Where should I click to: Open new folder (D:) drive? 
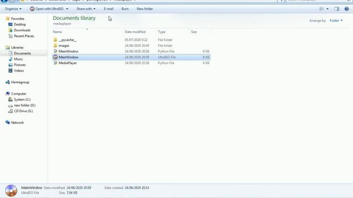[x=24, y=105]
